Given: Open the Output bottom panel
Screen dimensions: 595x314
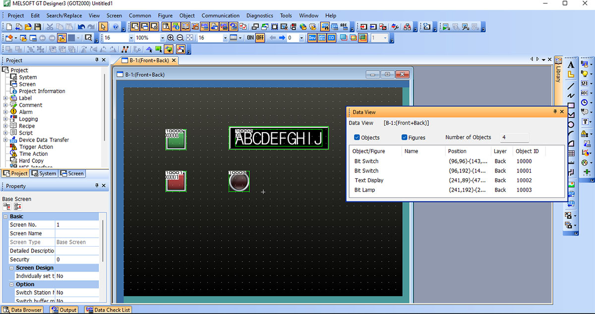Looking at the screenshot, I should (x=64, y=310).
